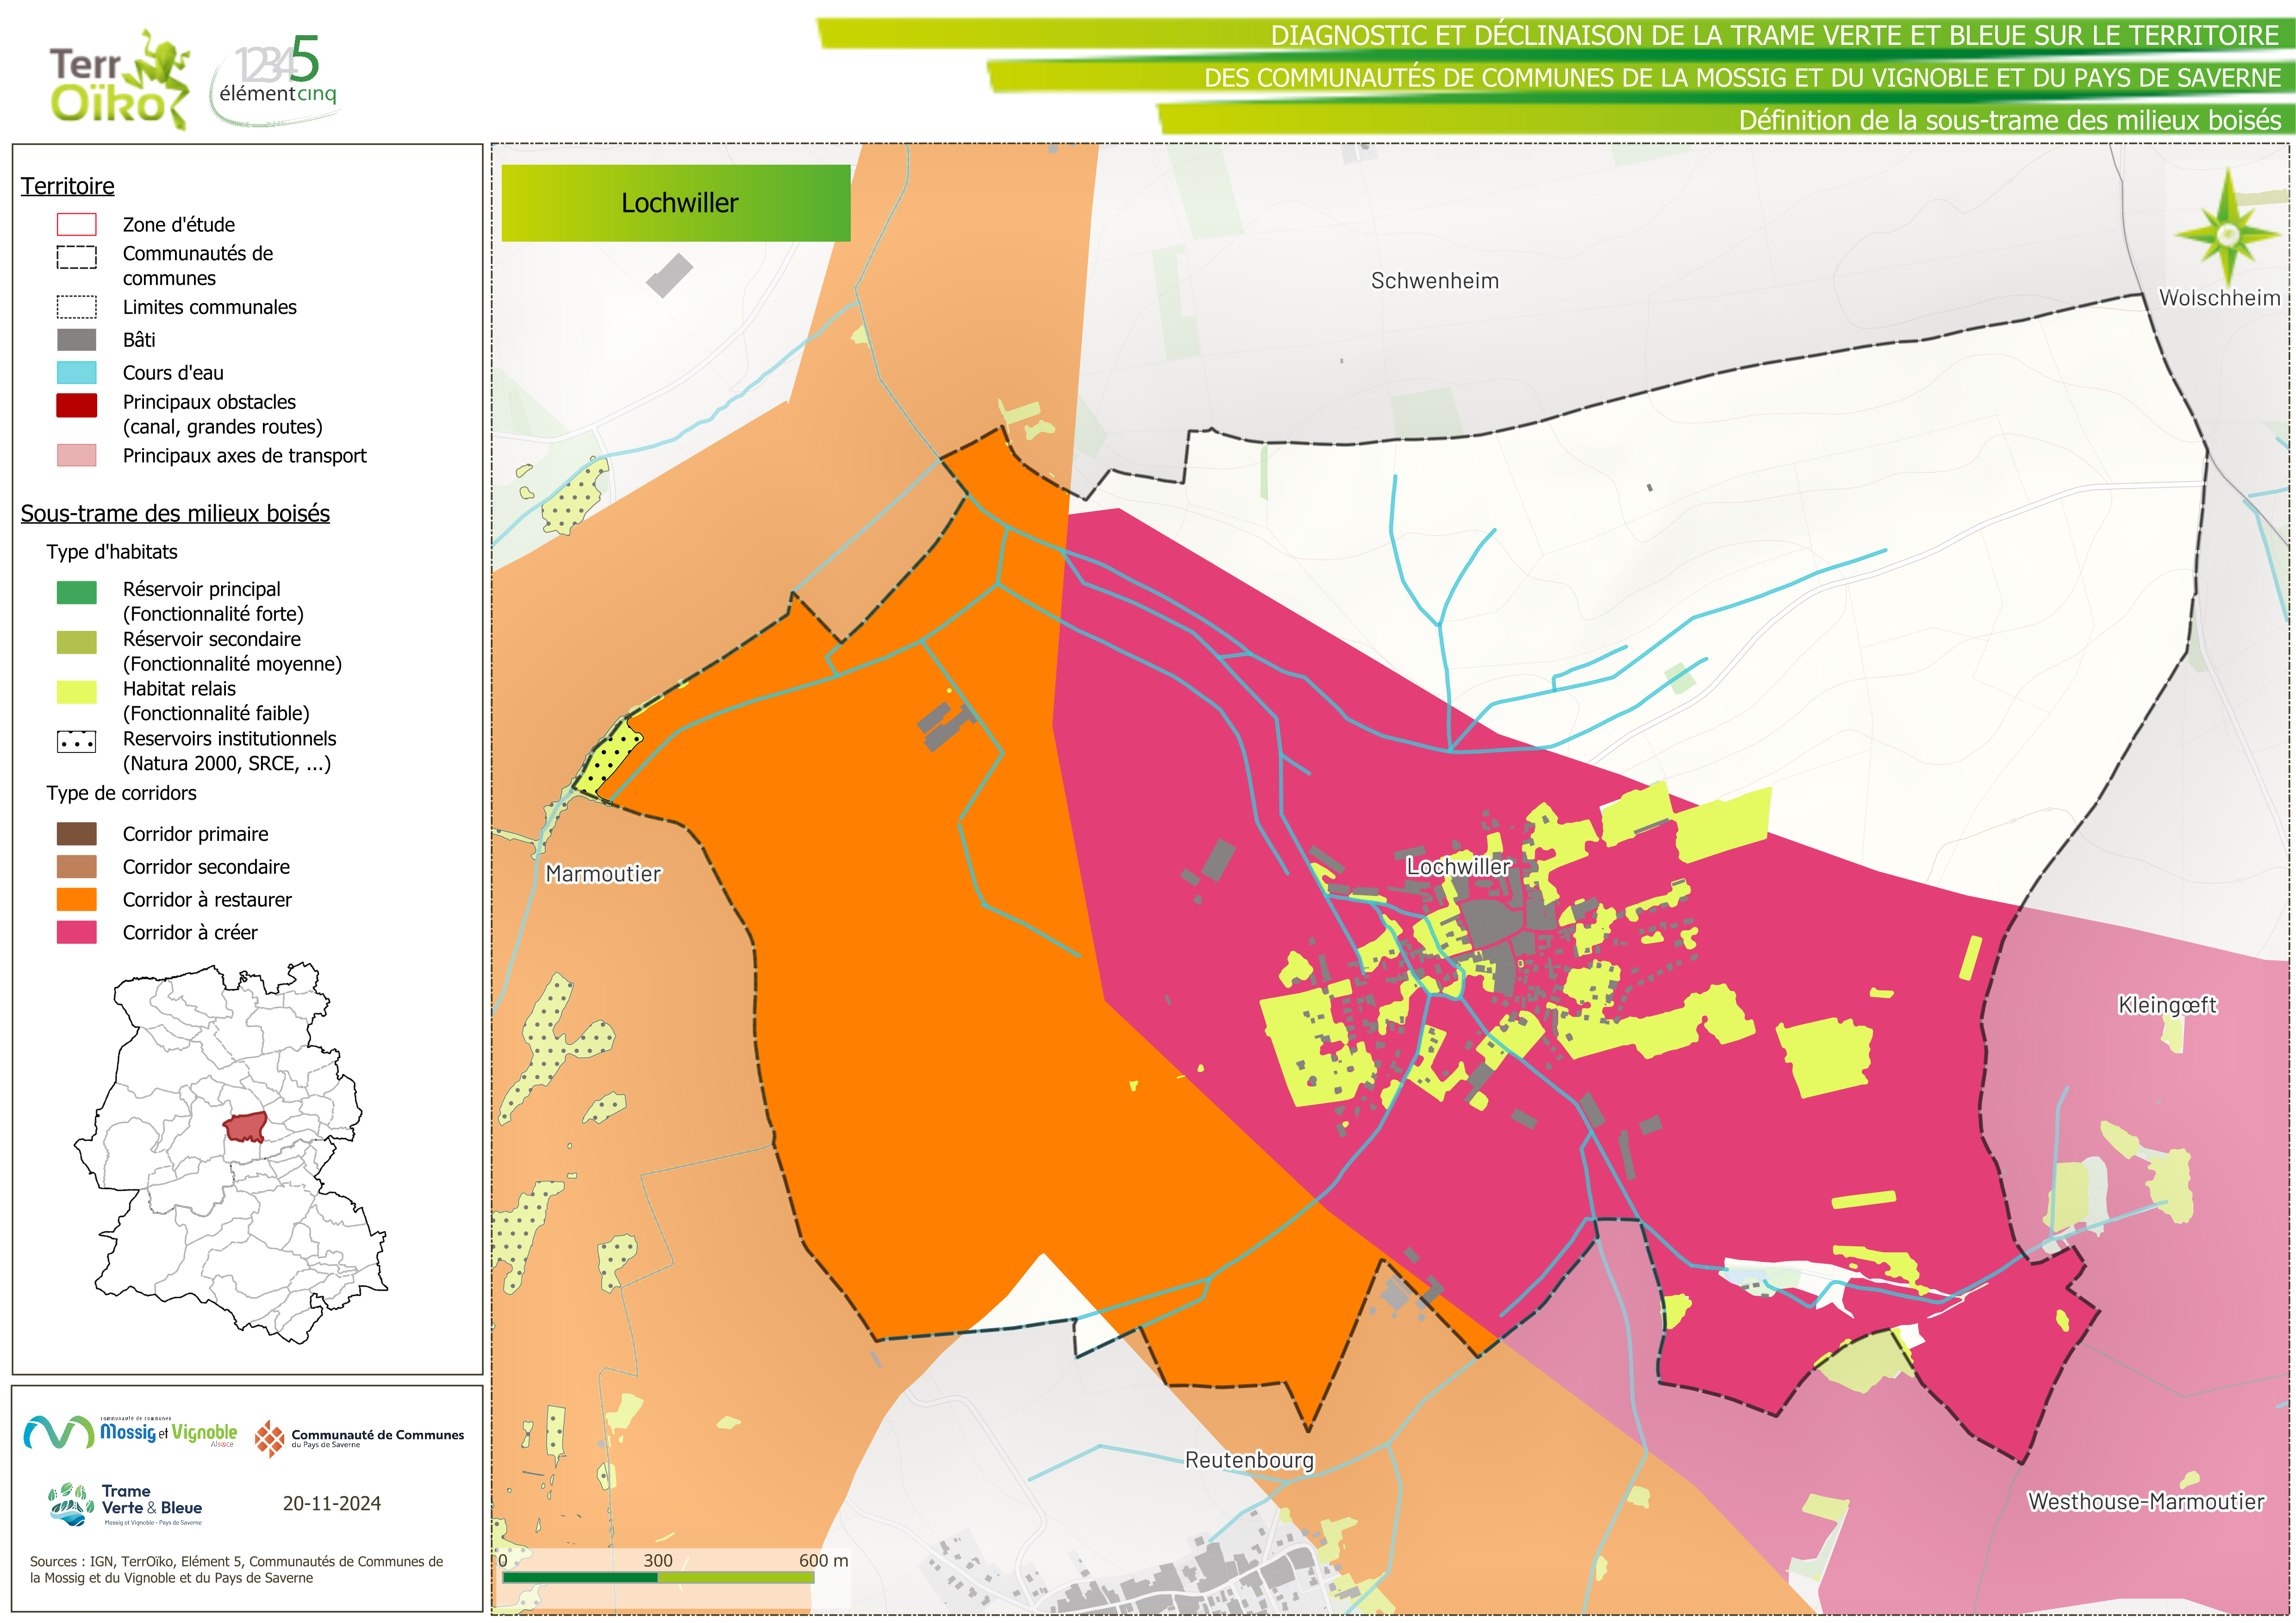
Task: Click the Mossig et Vignoble logo
Action: click(x=131, y=1433)
